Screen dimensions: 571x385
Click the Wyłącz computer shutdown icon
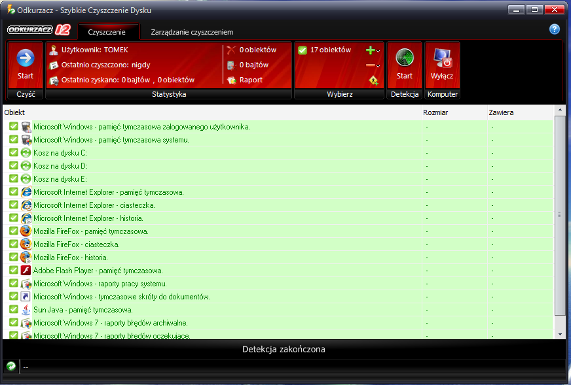tap(443, 58)
